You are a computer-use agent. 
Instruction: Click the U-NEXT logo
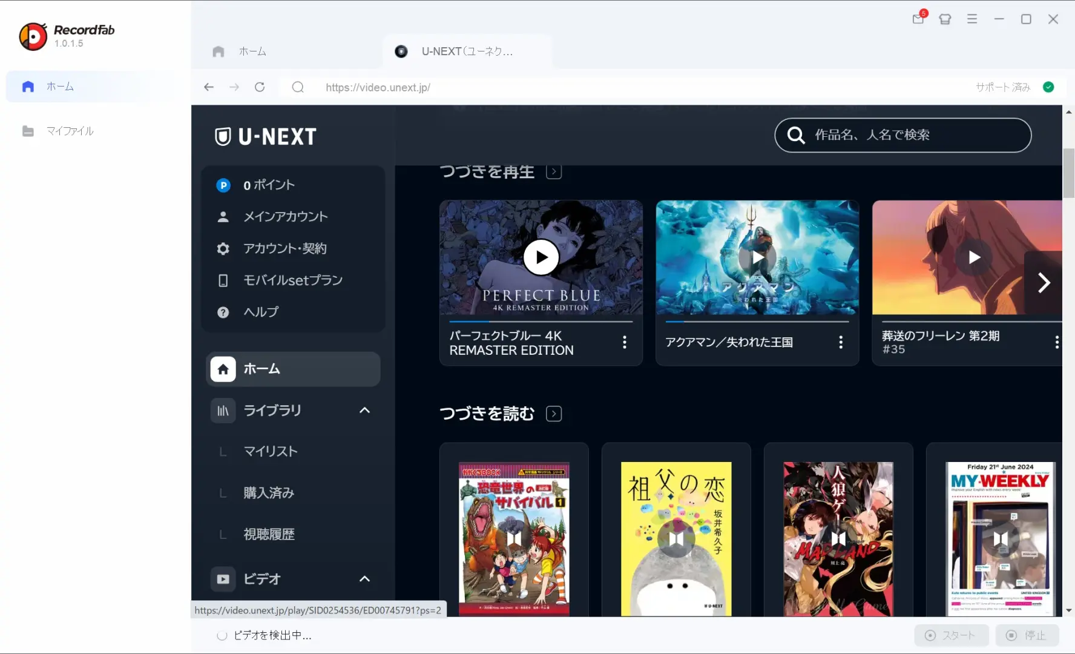pos(266,136)
